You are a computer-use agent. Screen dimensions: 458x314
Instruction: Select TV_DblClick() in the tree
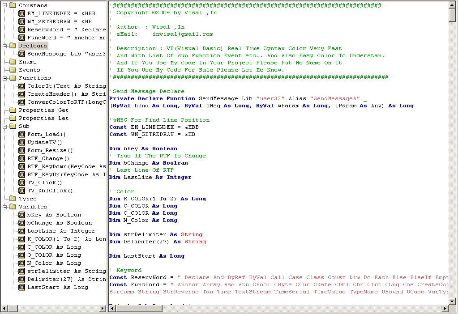50,191
